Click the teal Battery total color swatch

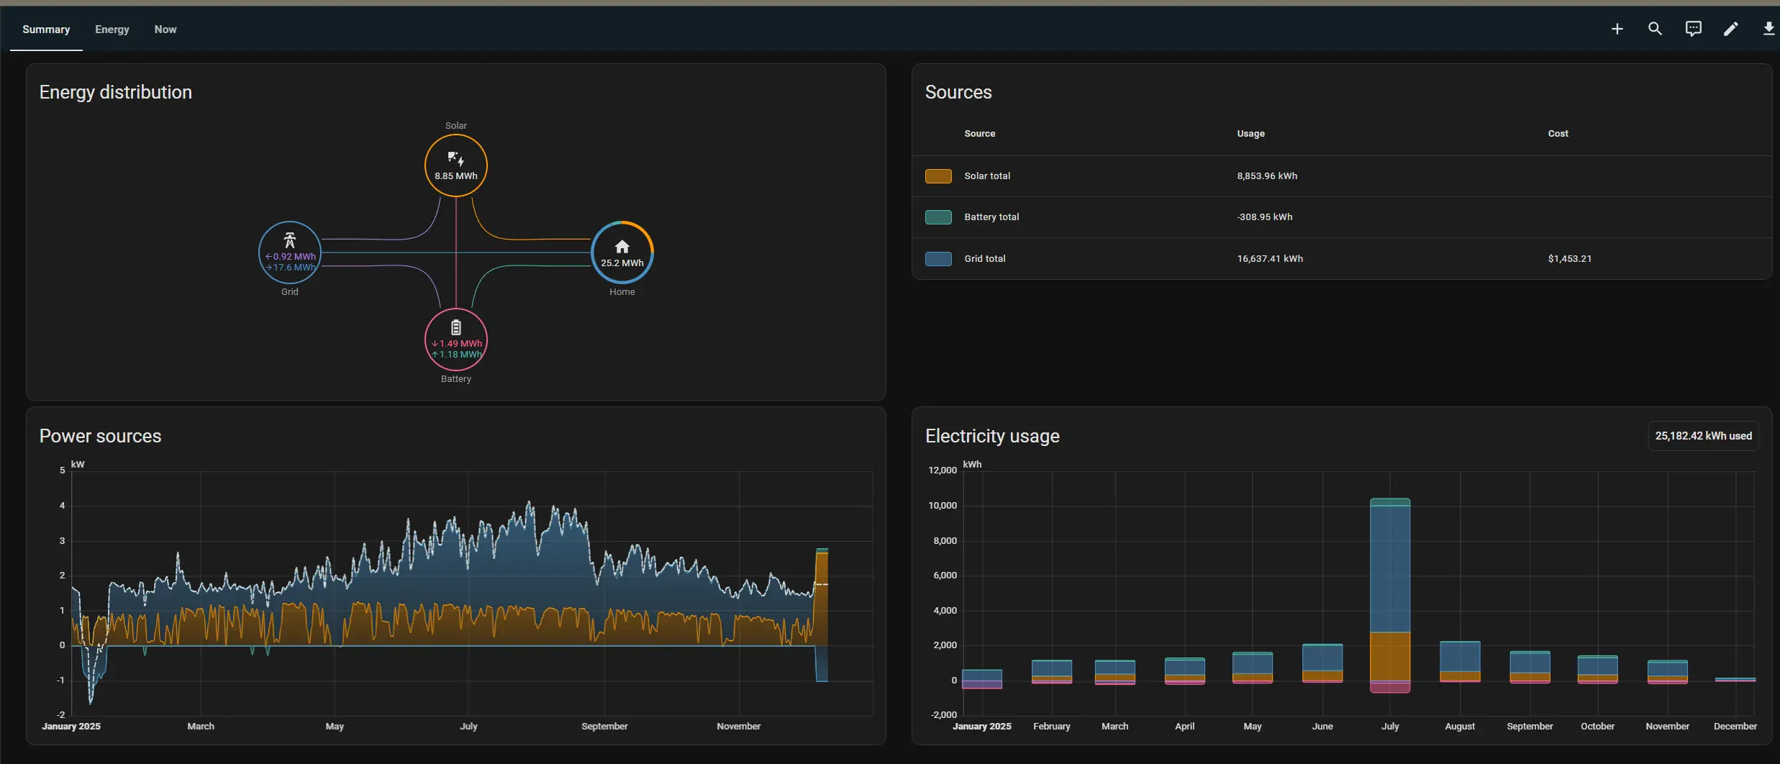[x=937, y=217]
